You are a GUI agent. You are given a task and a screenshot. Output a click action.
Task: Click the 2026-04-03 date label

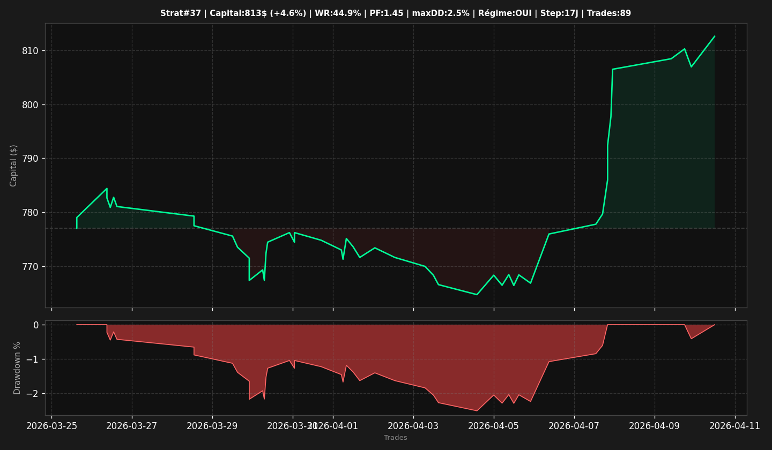click(413, 426)
